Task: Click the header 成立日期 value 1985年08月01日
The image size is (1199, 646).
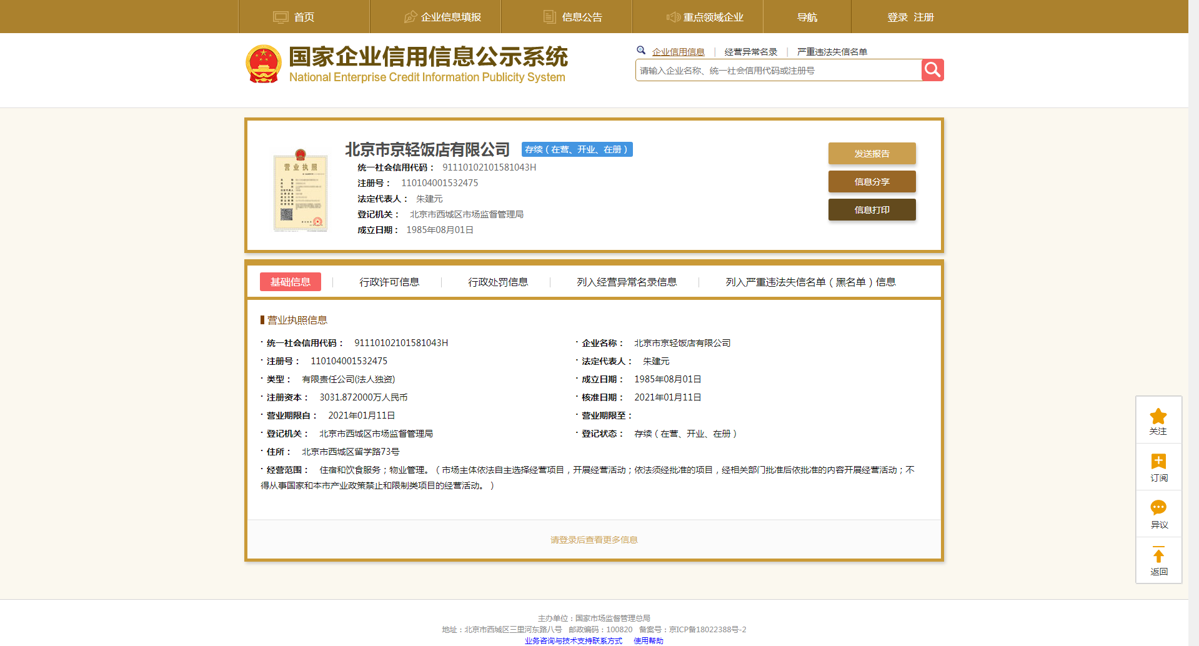Action: point(439,230)
